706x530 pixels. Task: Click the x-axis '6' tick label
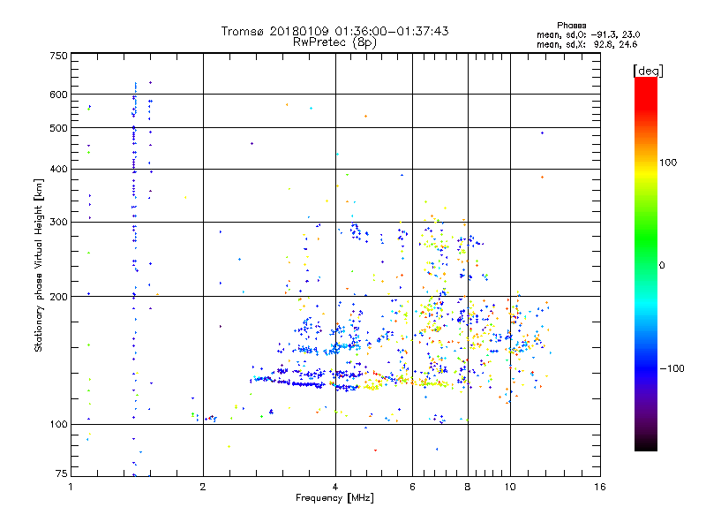point(412,487)
